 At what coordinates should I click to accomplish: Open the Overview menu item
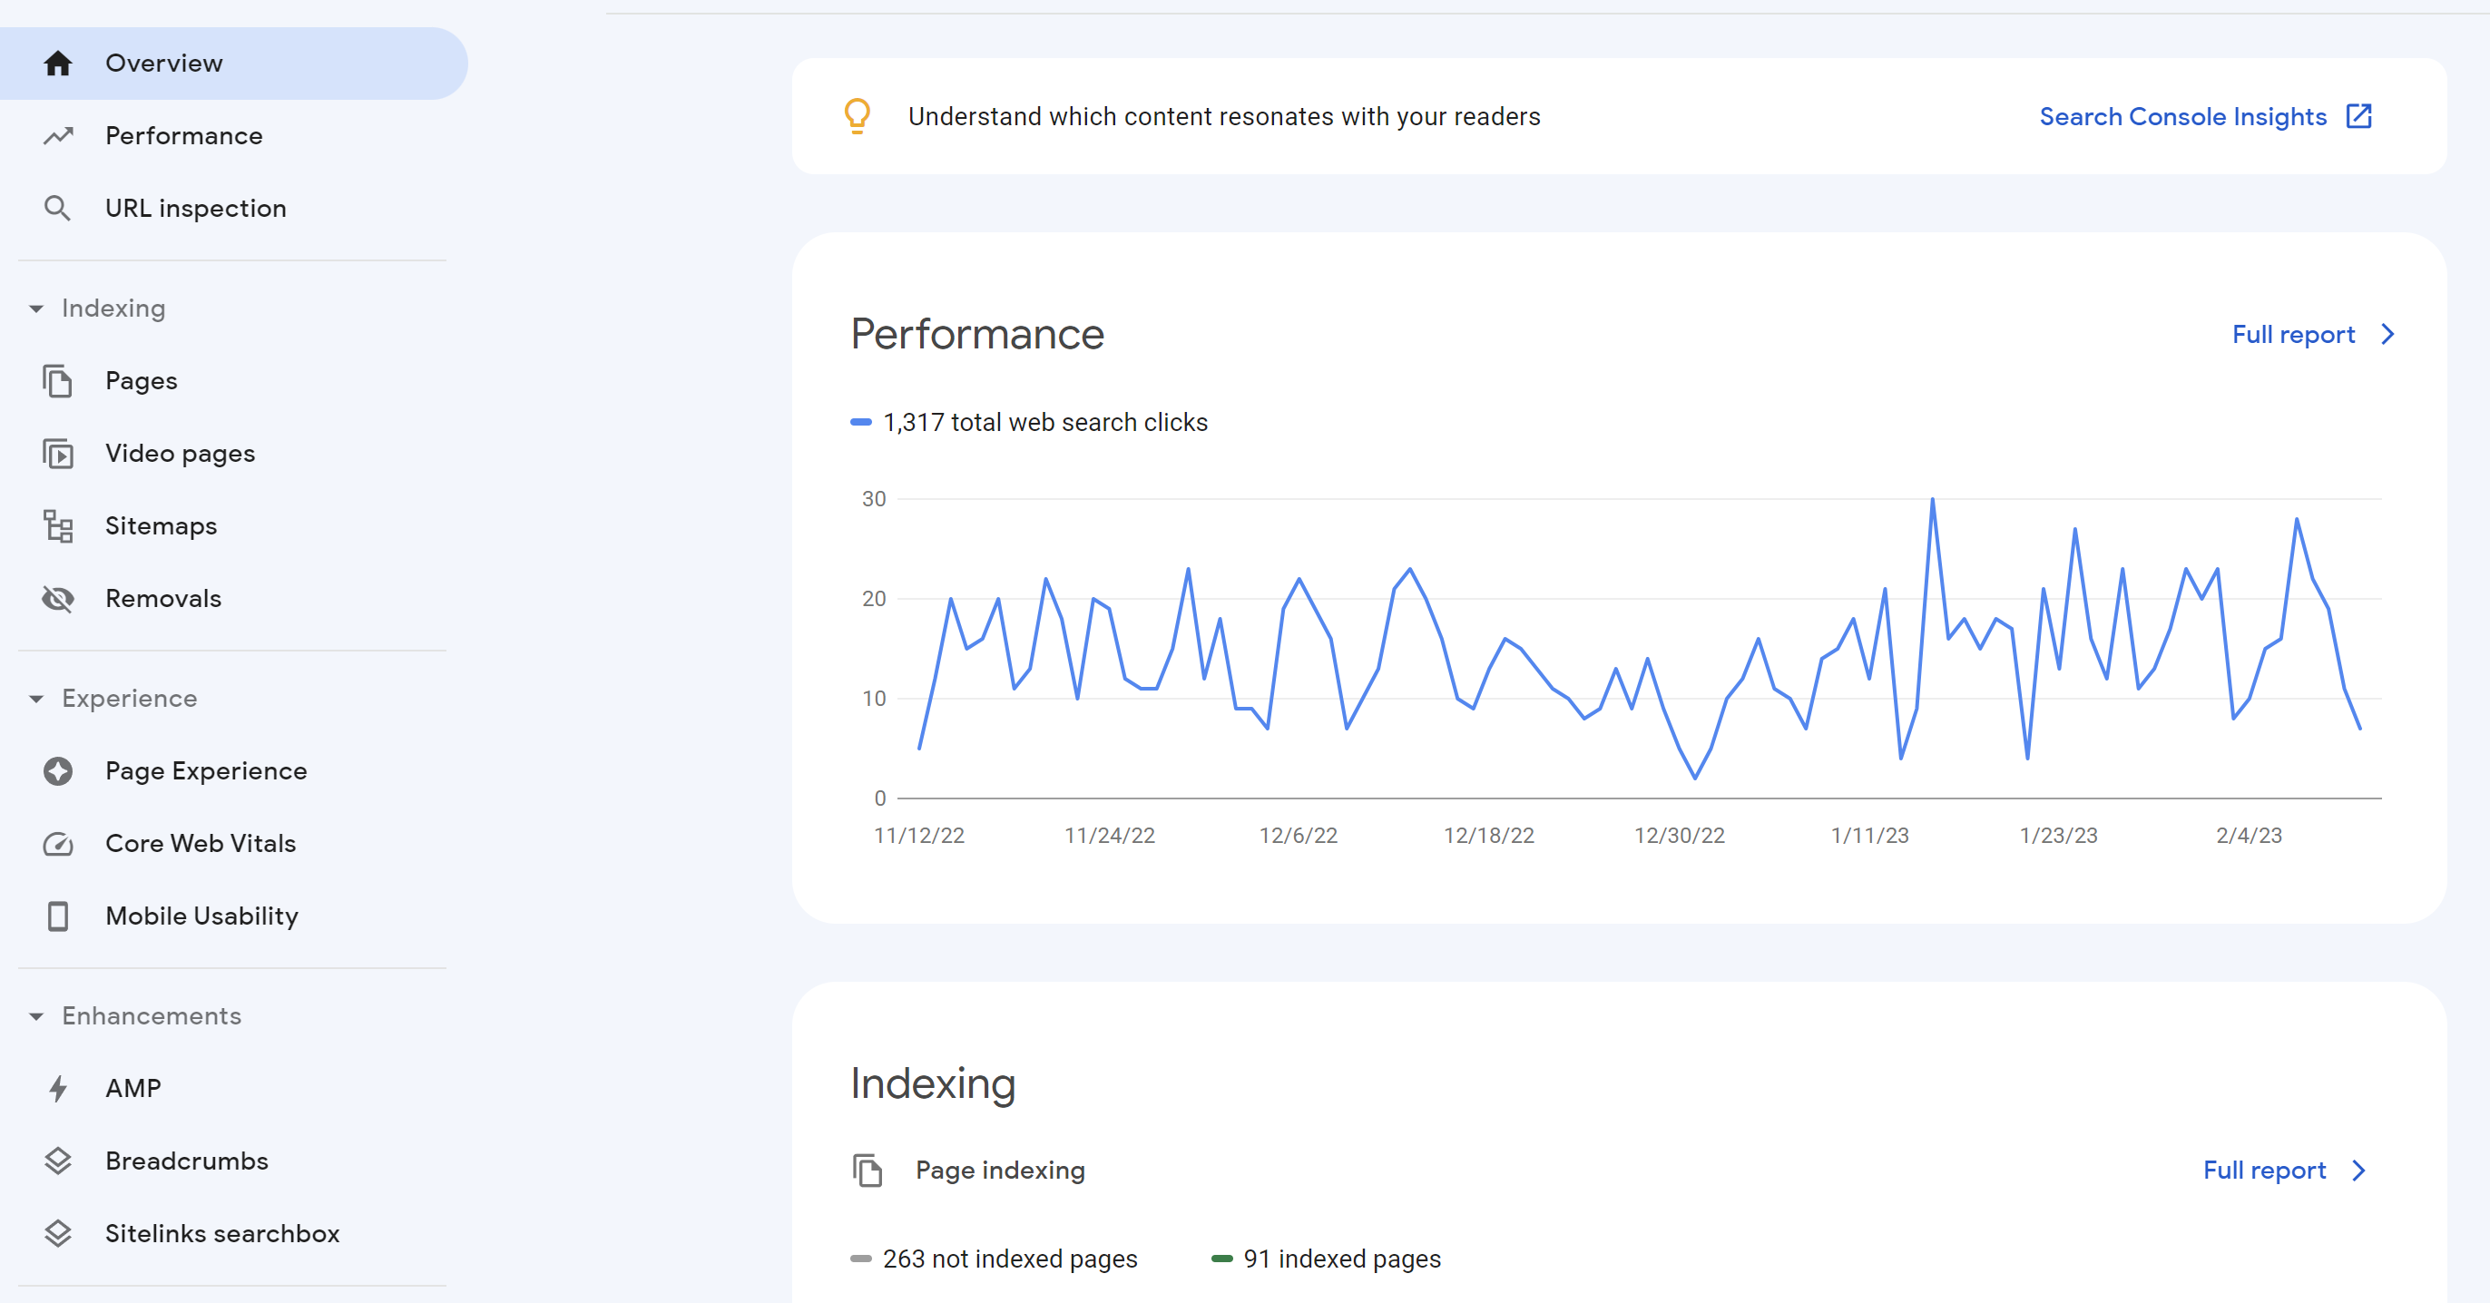(234, 63)
